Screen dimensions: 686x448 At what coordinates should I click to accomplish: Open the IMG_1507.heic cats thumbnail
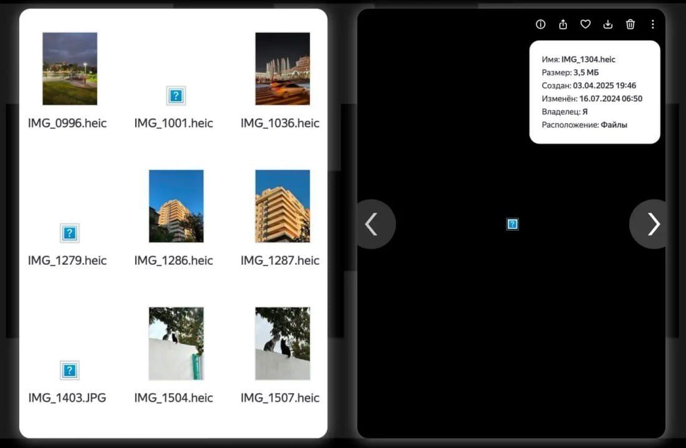pos(282,343)
